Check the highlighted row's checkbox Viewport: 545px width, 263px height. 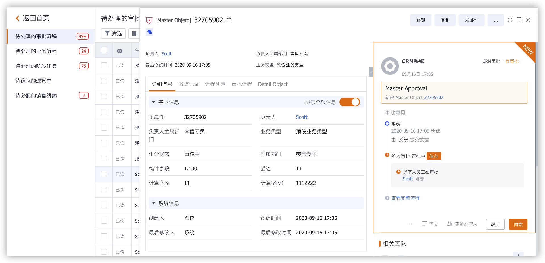pos(104,174)
